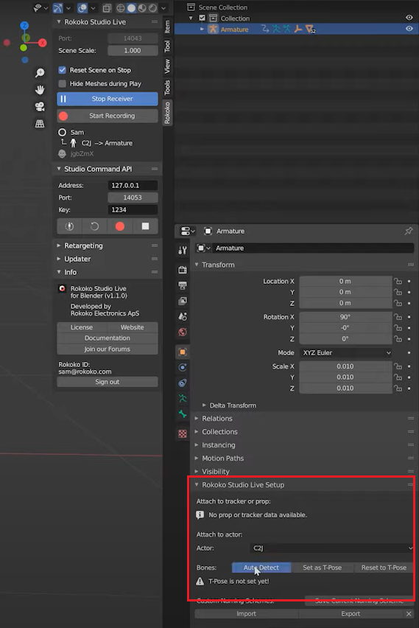Click the Auto Detect bones button

pos(261,568)
